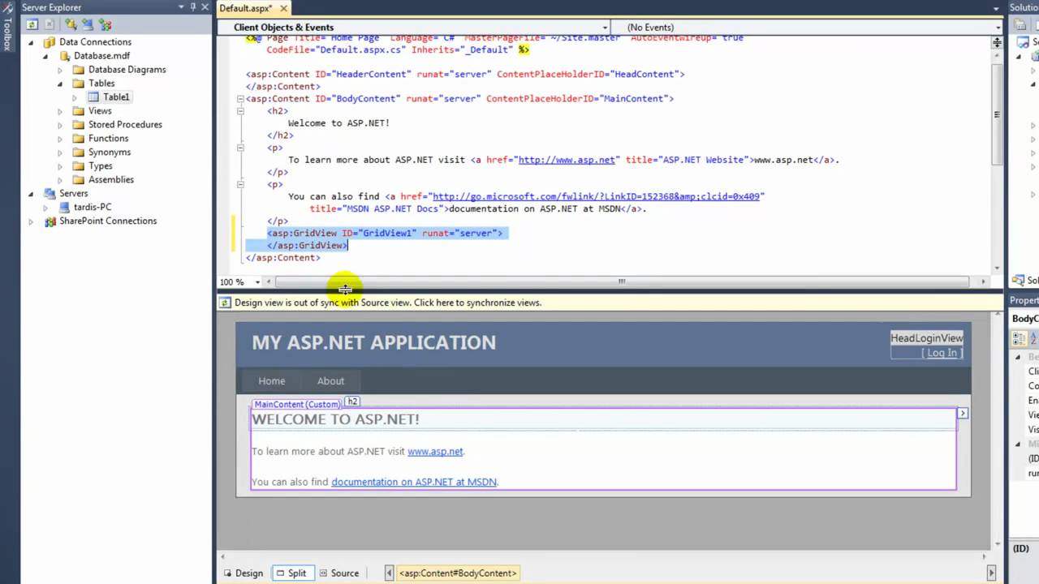Click the Stop Refresh icon in Server Explorer
Image resolution: width=1039 pixels, height=584 pixels.
point(50,24)
